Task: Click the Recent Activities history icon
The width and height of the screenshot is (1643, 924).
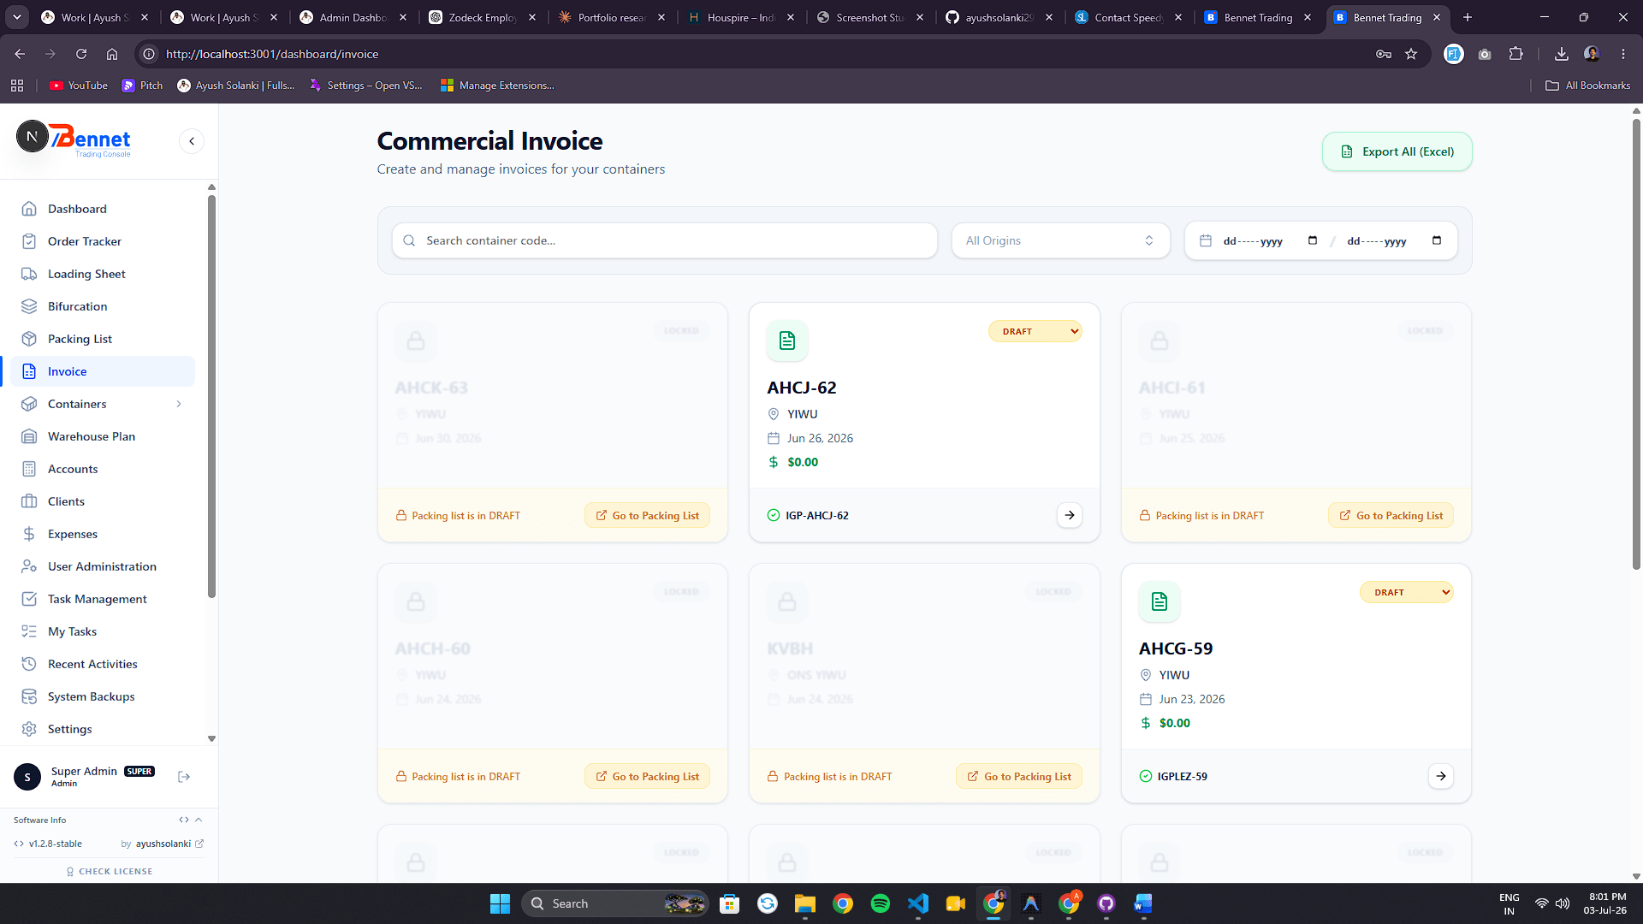Action: 29,664
